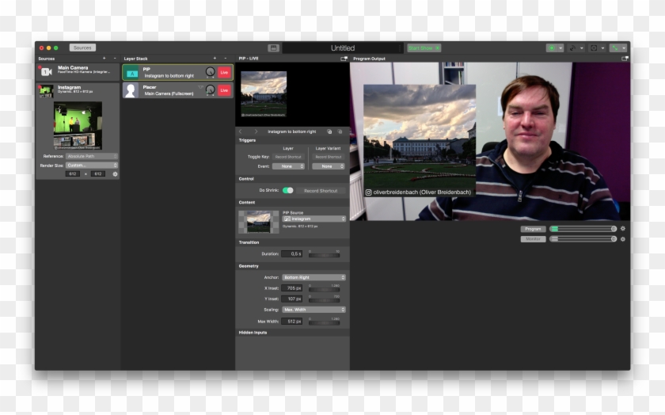
Task: Record Toggle Key shortcut for Layer Variant
Action: (329, 157)
